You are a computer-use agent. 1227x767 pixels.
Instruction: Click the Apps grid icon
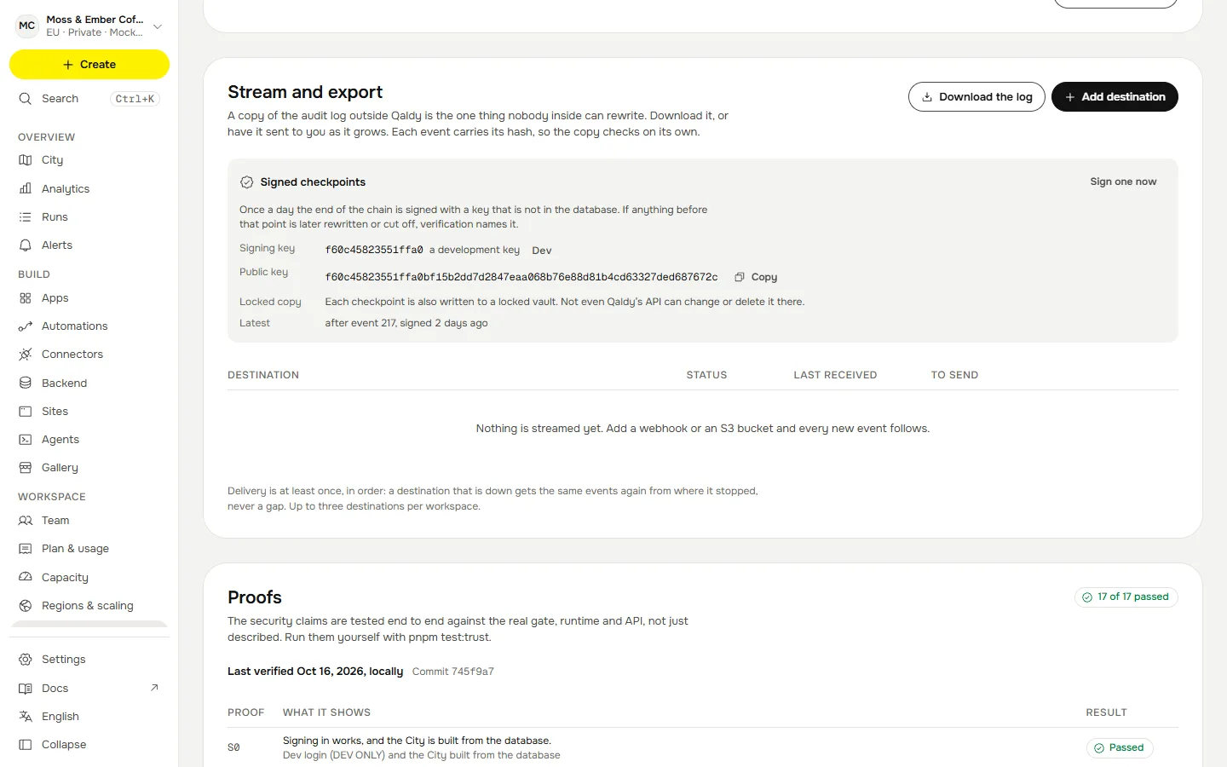click(26, 298)
